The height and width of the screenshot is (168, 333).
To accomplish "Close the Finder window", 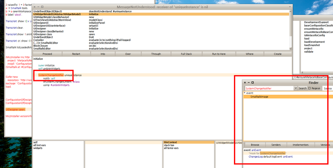I will [245, 83].
